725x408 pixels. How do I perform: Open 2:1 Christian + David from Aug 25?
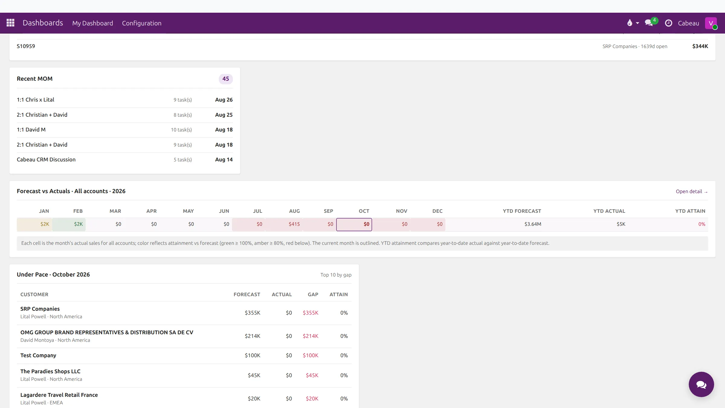pos(125,115)
